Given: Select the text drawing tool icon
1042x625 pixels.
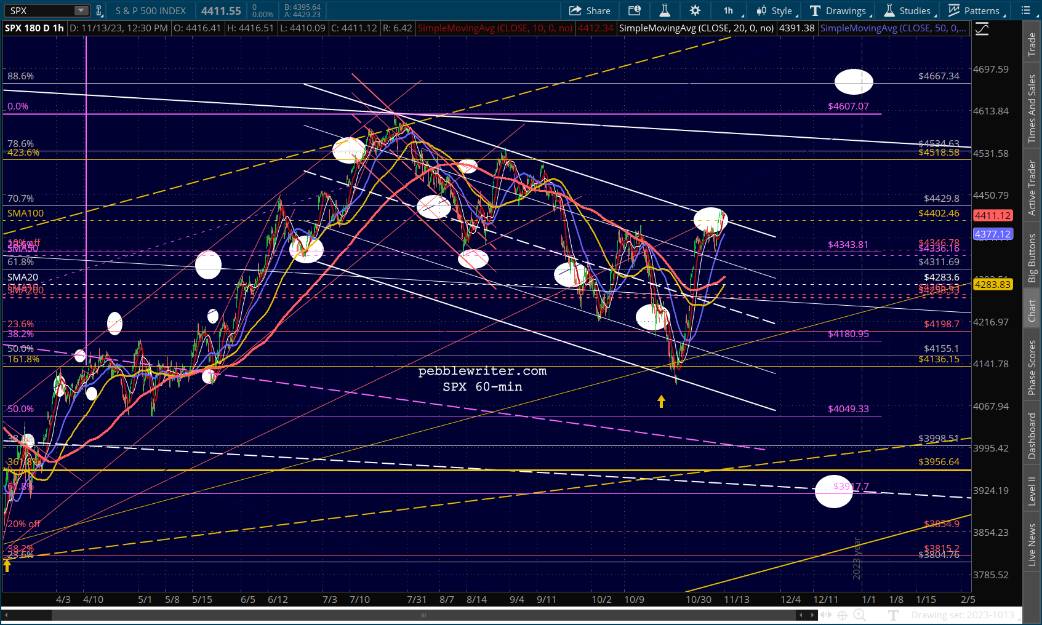Looking at the screenshot, I should tap(894, 615).
